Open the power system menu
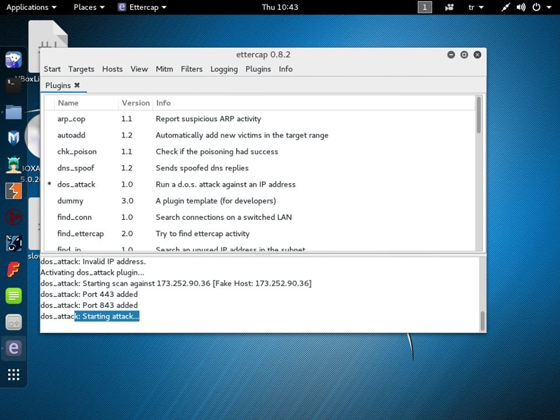 coord(542,7)
